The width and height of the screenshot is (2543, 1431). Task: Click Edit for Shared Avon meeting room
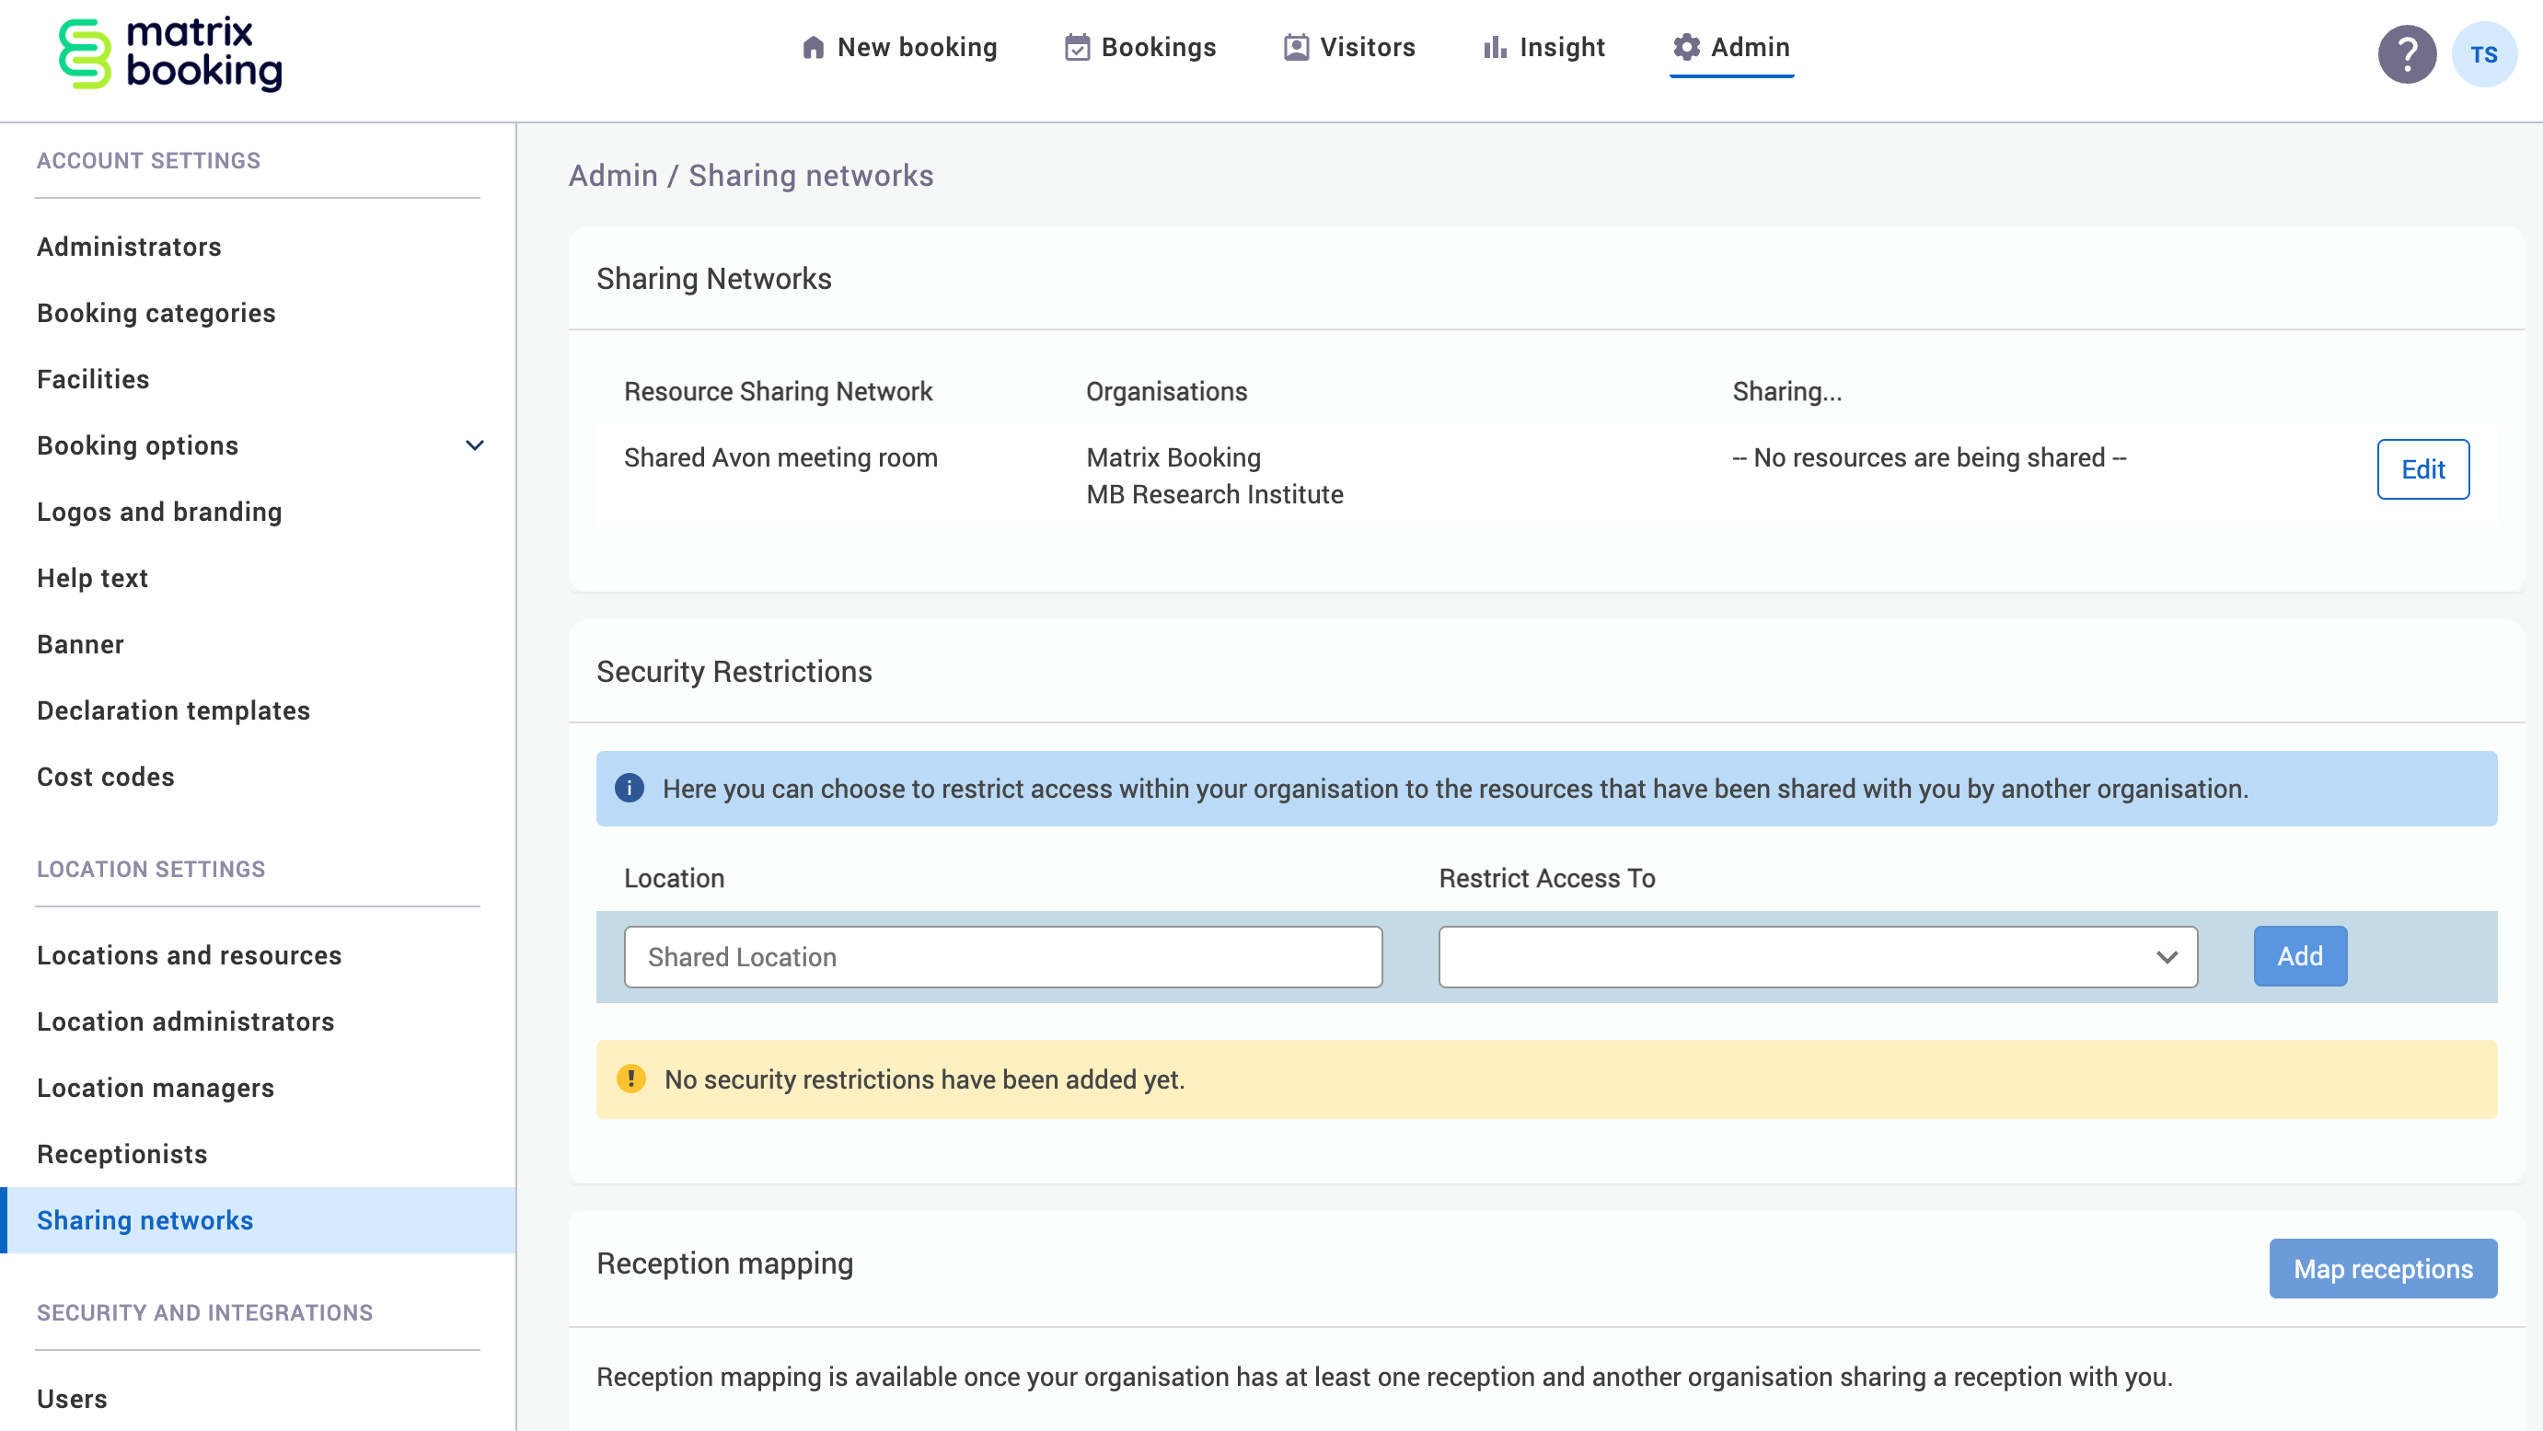point(2422,469)
